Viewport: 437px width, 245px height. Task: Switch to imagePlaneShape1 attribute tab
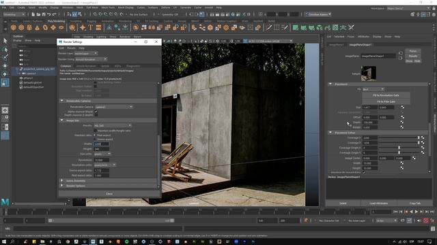[361, 44]
